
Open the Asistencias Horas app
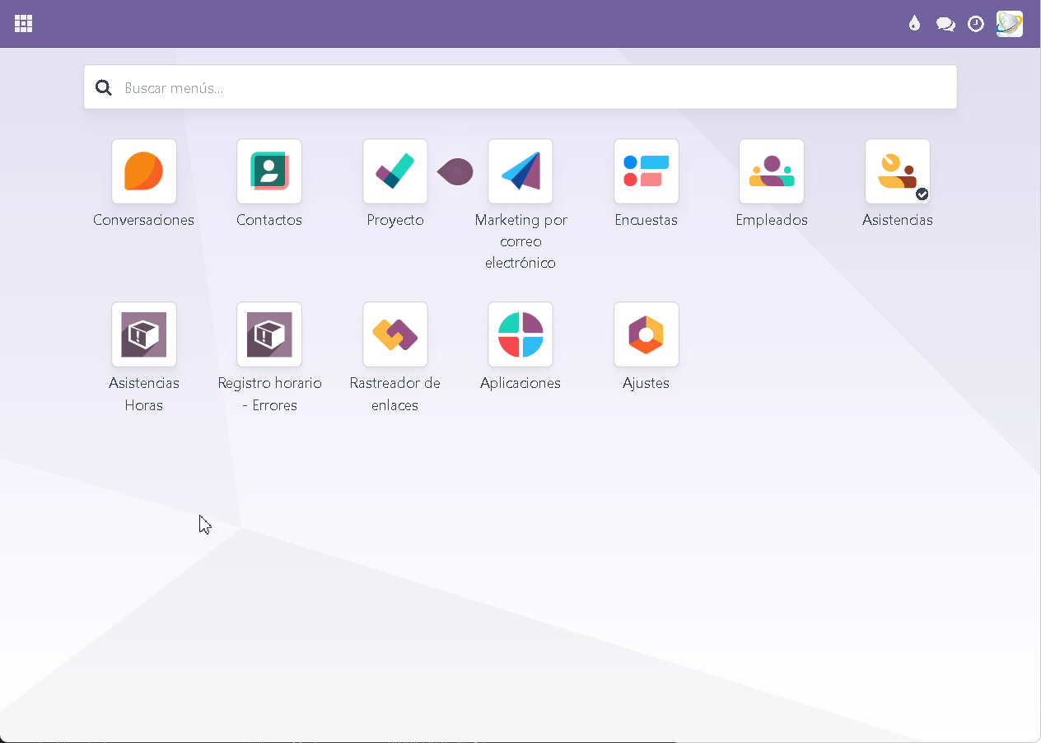coord(144,334)
